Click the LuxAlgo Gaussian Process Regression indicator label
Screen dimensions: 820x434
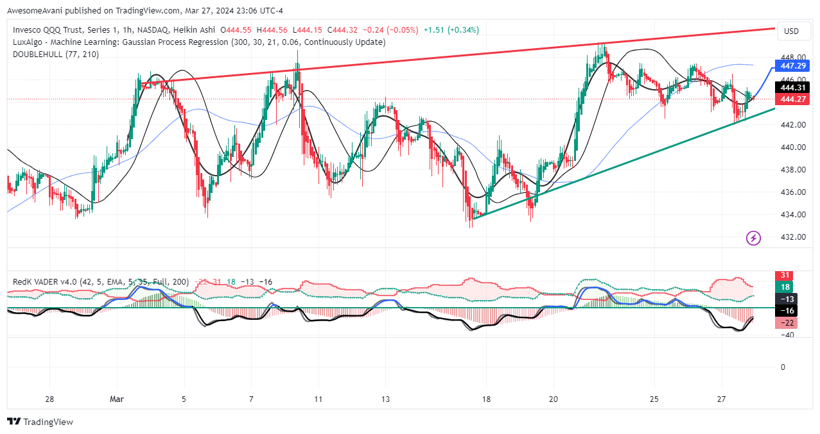click(199, 42)
